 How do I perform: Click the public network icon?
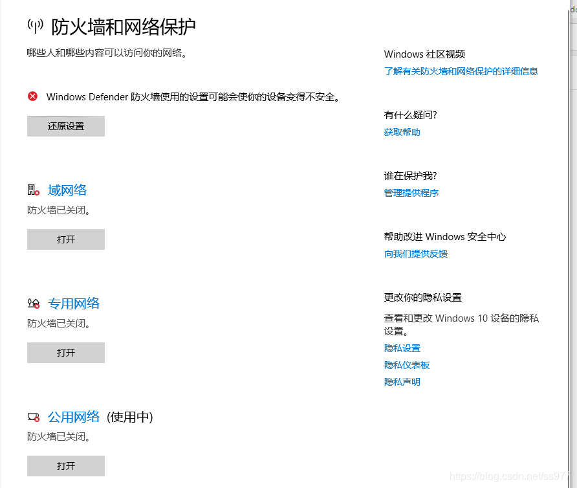coord(34,417)
